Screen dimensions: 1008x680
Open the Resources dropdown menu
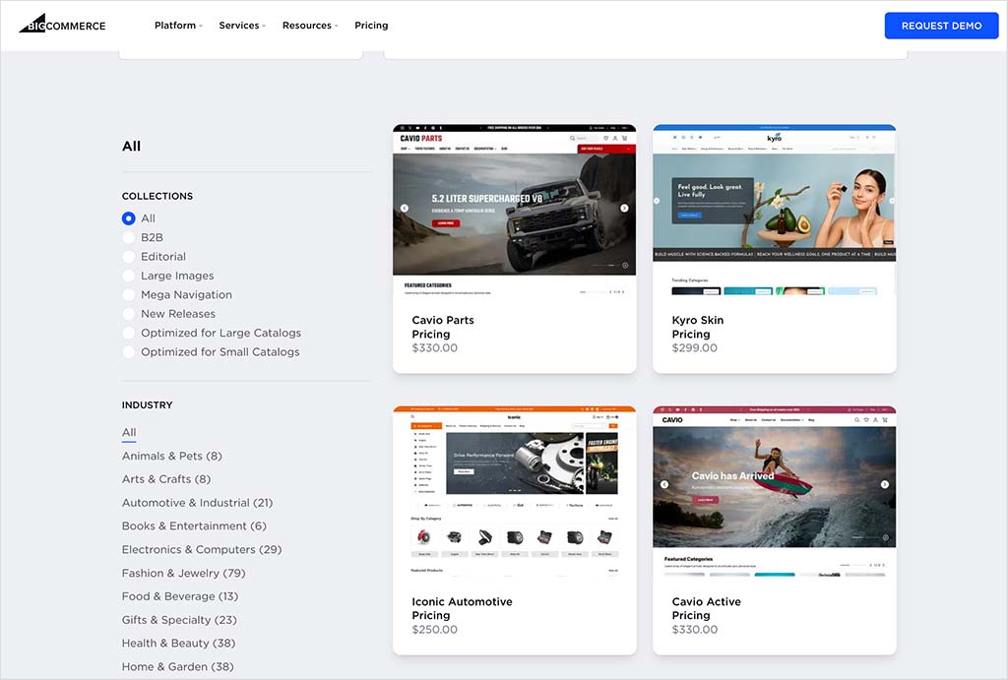pos(310,25)
